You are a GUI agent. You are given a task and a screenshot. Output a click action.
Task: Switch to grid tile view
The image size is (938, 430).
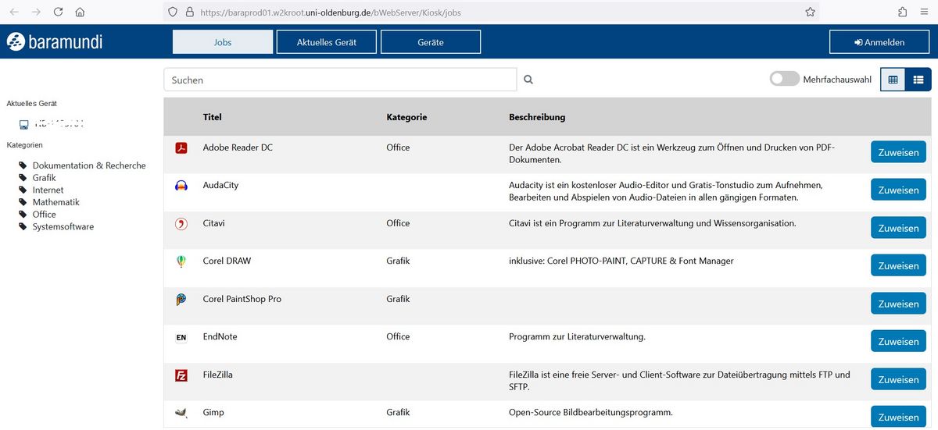pos(893,80)
